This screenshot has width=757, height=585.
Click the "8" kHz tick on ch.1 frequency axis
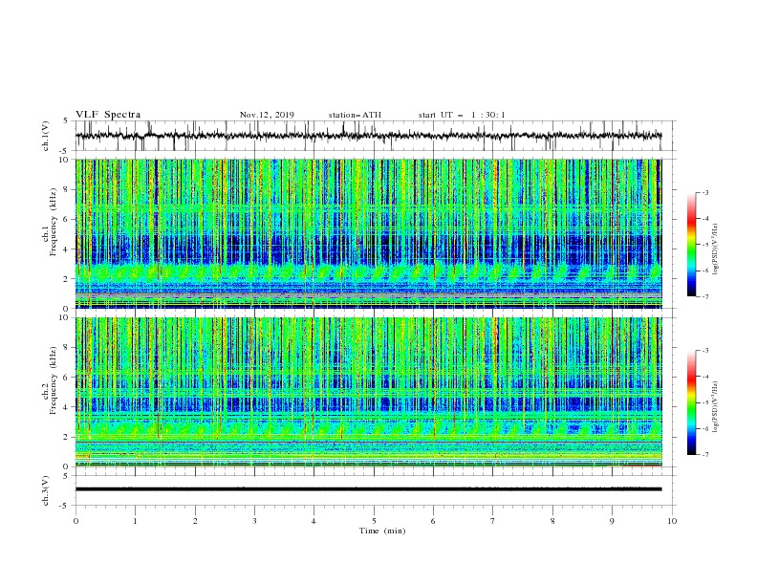pos(67,189)
